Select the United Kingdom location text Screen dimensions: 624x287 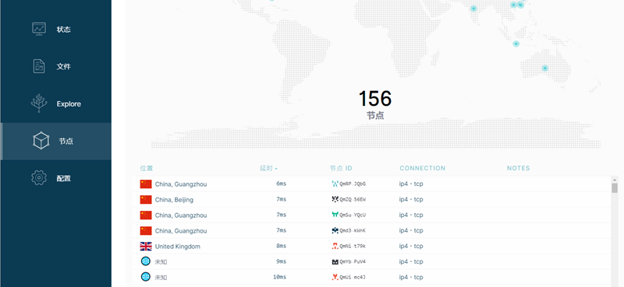[x=178, y=246]
